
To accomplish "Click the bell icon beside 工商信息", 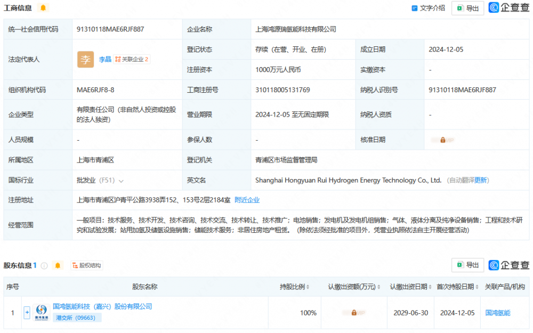I will click(x=43, y=7).
